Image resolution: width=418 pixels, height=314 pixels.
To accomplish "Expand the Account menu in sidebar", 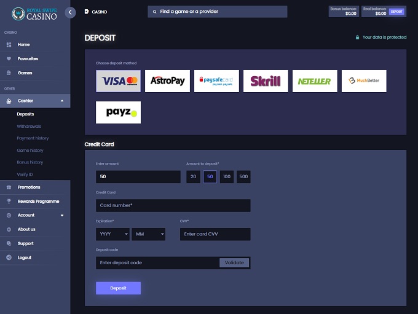I will [35, 216].
